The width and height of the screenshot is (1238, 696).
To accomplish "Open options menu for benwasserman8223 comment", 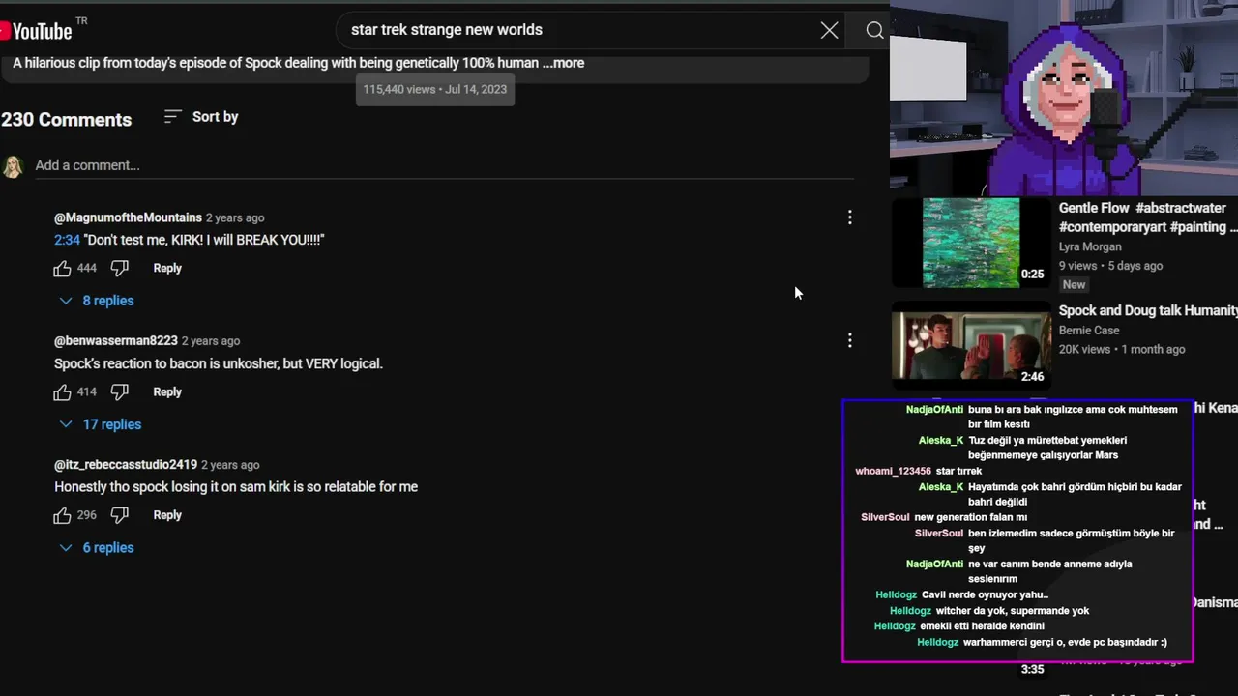I will tap(849, 340).
